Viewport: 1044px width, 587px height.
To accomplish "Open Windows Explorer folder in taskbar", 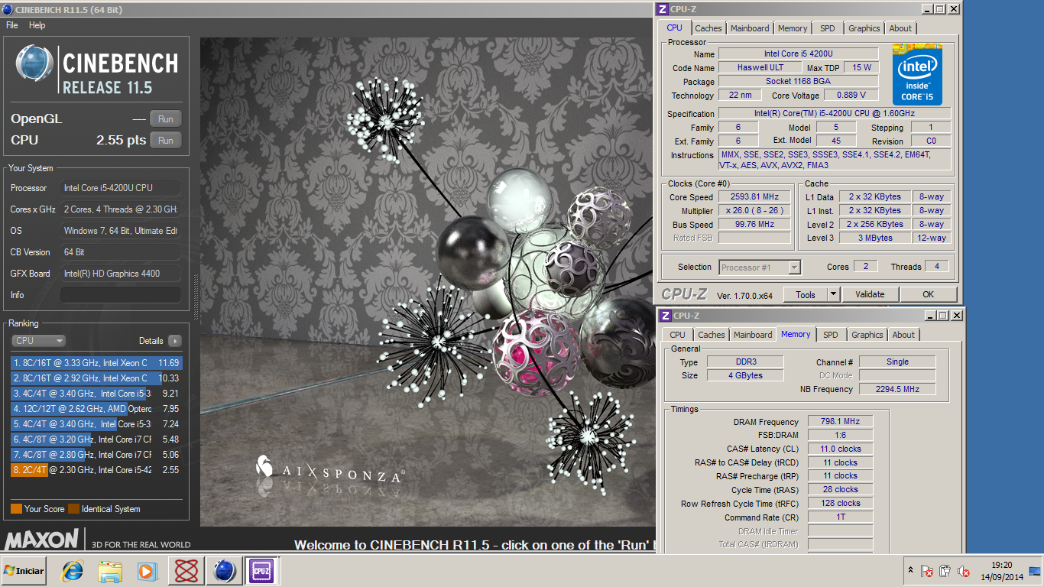I will pos(111,571).
